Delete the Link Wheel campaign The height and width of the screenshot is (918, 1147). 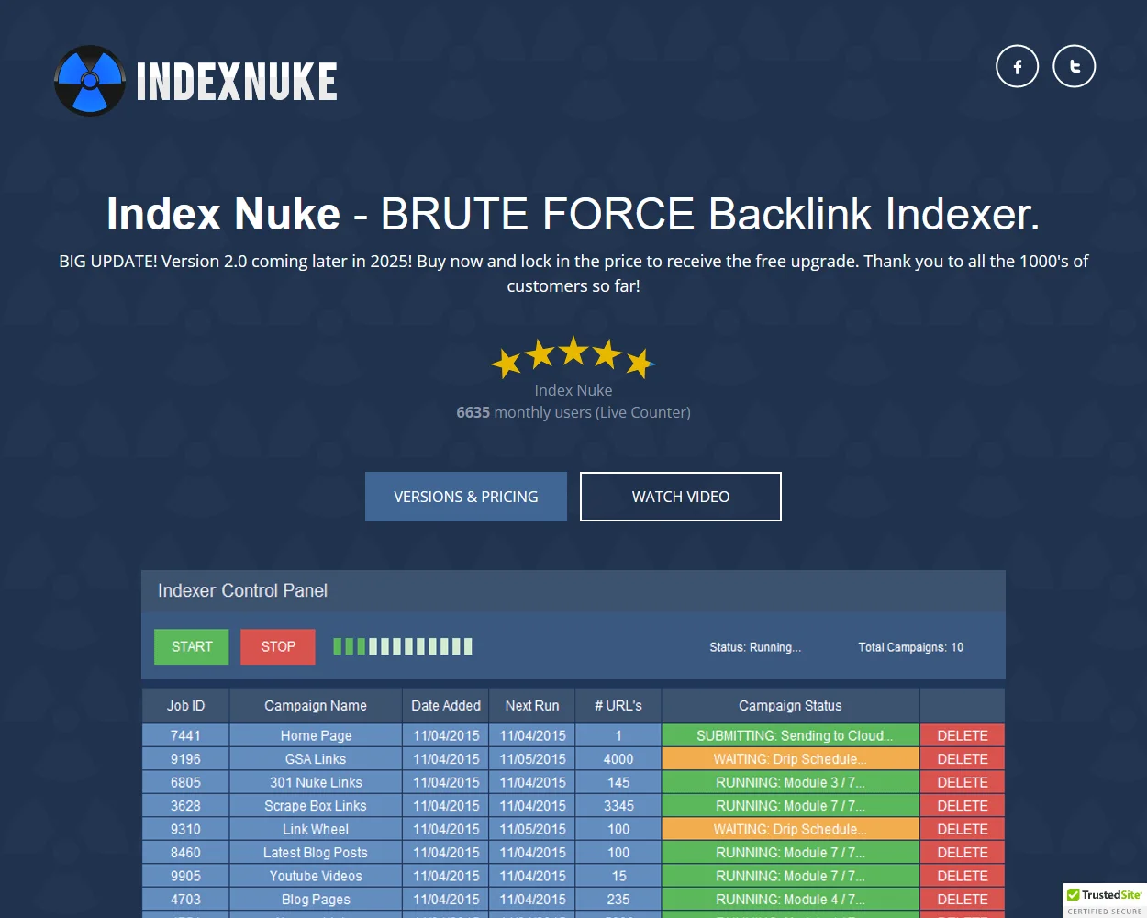pos(963,829)
